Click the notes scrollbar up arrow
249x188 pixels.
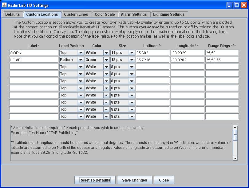(x=235, y=127)
